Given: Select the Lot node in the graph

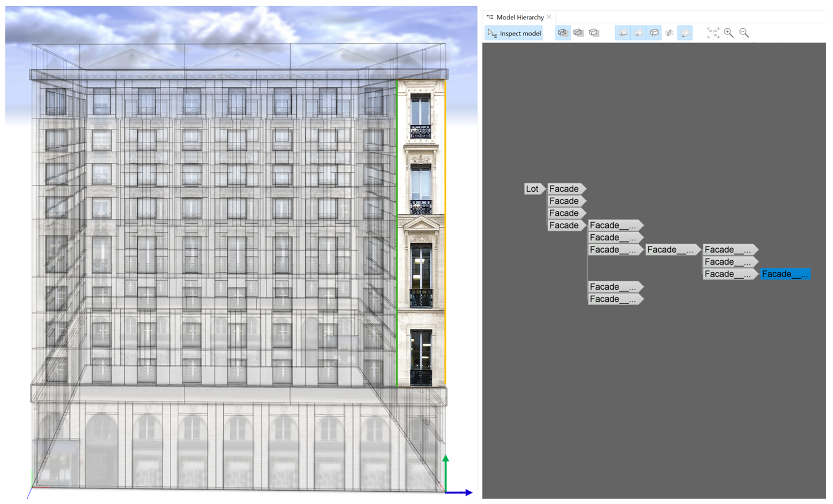Looking at the screenshot, I should (x=532, y=189).
